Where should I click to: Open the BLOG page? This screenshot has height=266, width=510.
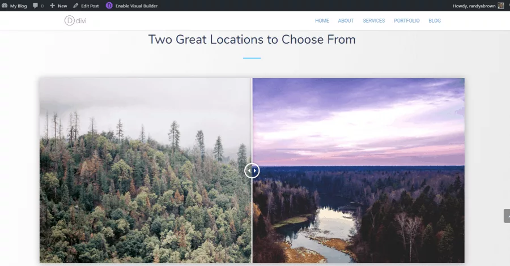click(x=435, y=20)
